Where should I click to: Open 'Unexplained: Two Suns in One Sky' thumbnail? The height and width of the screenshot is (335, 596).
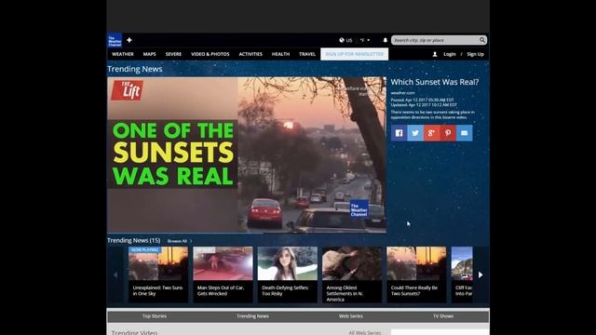click(x=158, y=275)
